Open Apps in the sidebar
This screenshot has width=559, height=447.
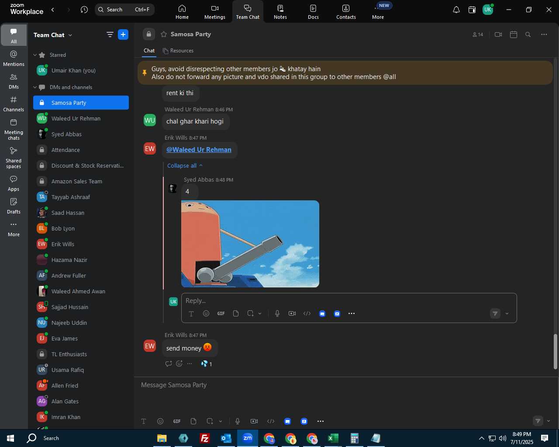[x=14, y=183]
